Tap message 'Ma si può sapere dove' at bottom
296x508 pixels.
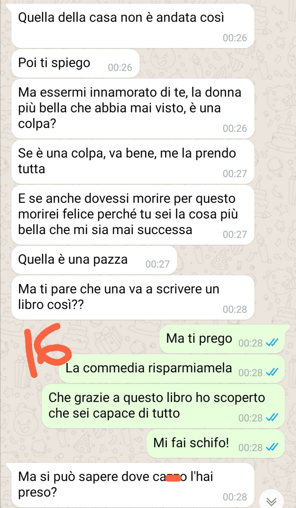[x=133, y=485]
